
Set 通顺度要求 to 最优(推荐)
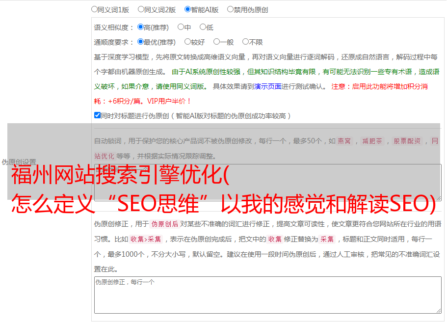(140, 42)
